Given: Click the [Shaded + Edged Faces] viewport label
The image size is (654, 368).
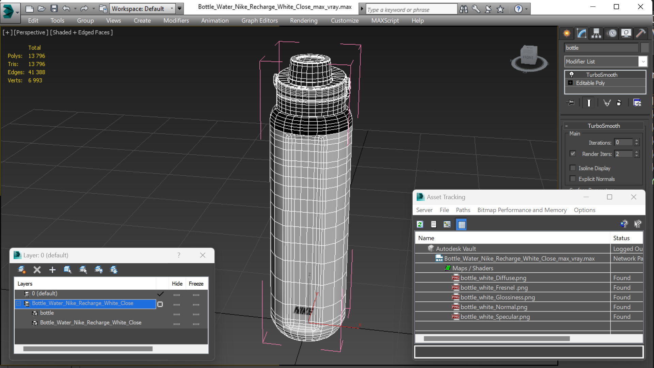Looking at the screenshot, I should 81,32.
